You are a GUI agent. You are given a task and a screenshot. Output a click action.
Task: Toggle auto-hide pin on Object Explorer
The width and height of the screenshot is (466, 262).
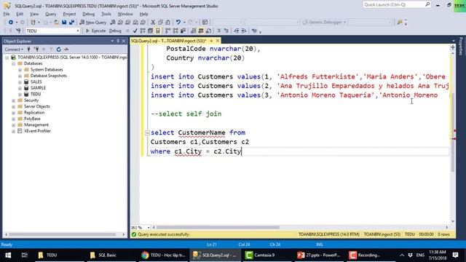(x=118, y=41)
